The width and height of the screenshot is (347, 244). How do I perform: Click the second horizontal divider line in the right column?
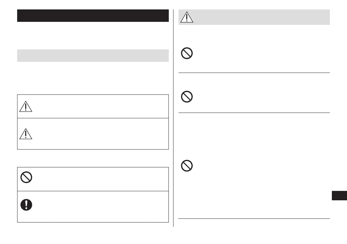click(x=254, y=113)
